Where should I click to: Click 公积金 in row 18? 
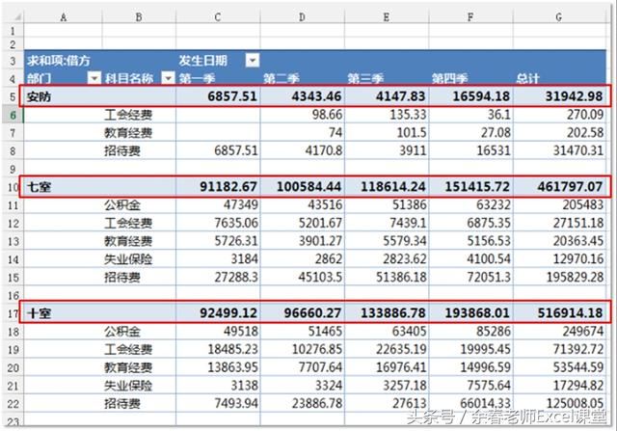(122, 332)
